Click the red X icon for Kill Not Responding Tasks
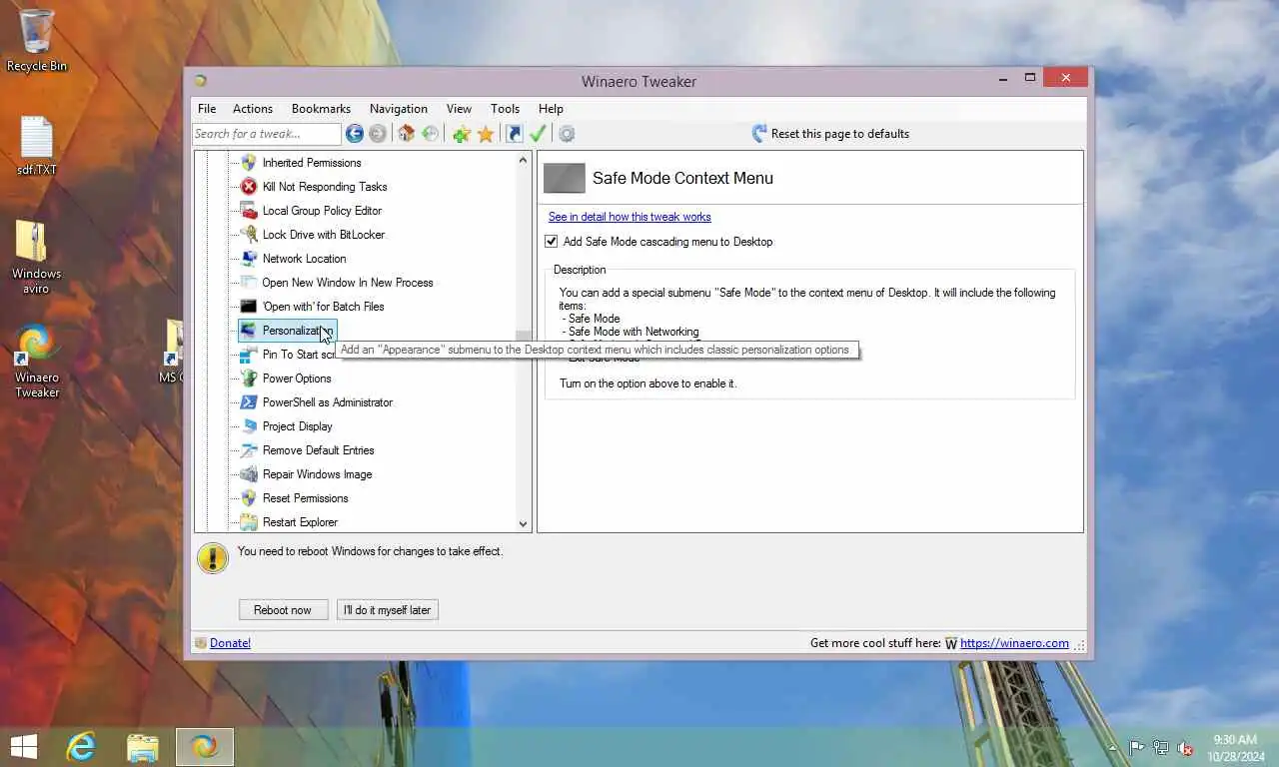This screenshot has height=767, width=1279. 249,187
